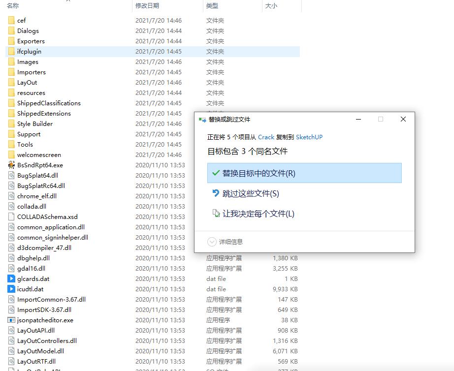Choose 替换目标中的文件 in the dialog
This screenshot has height=371, width=454.
pos(260,173)
